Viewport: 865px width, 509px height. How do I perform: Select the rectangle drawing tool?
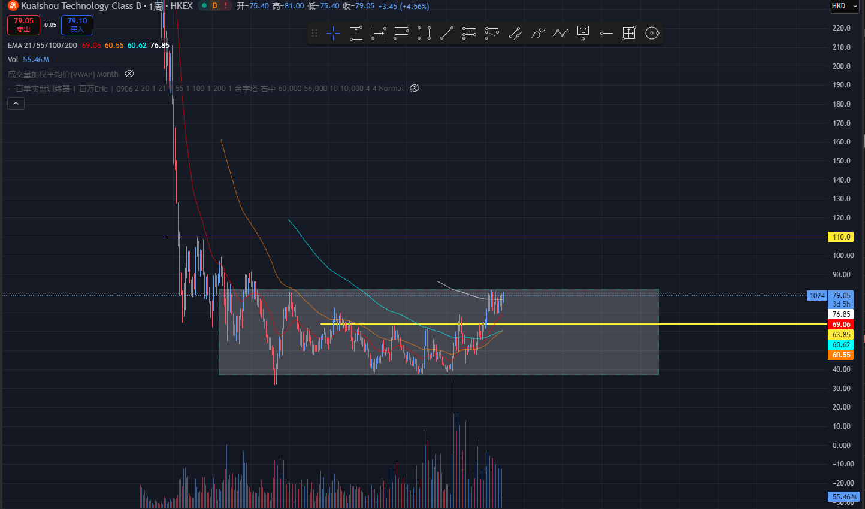click(x=424, y=34)
